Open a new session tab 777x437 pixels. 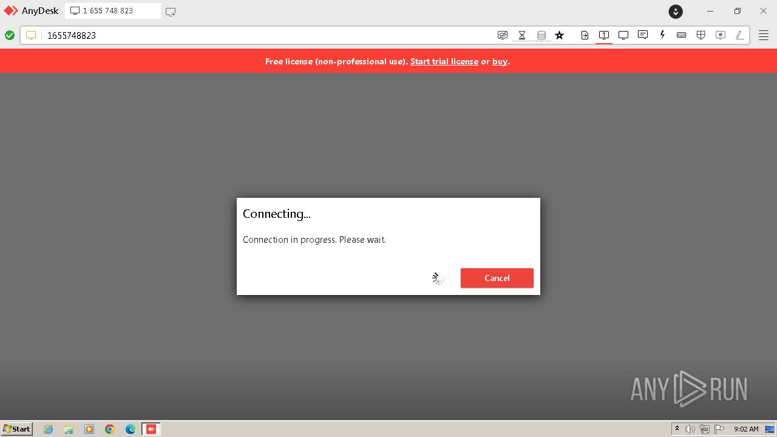(x=171, y=12)
